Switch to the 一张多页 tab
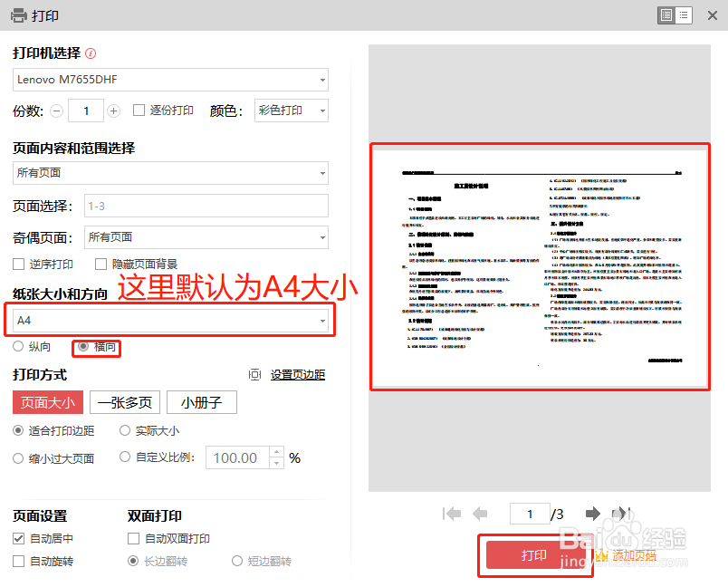728x587 pixels. 125,402
